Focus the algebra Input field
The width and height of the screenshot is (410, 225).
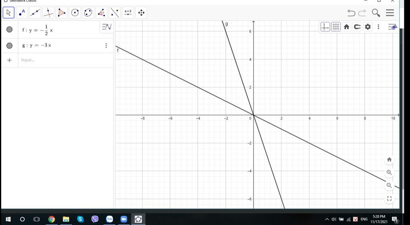point(66,60)
